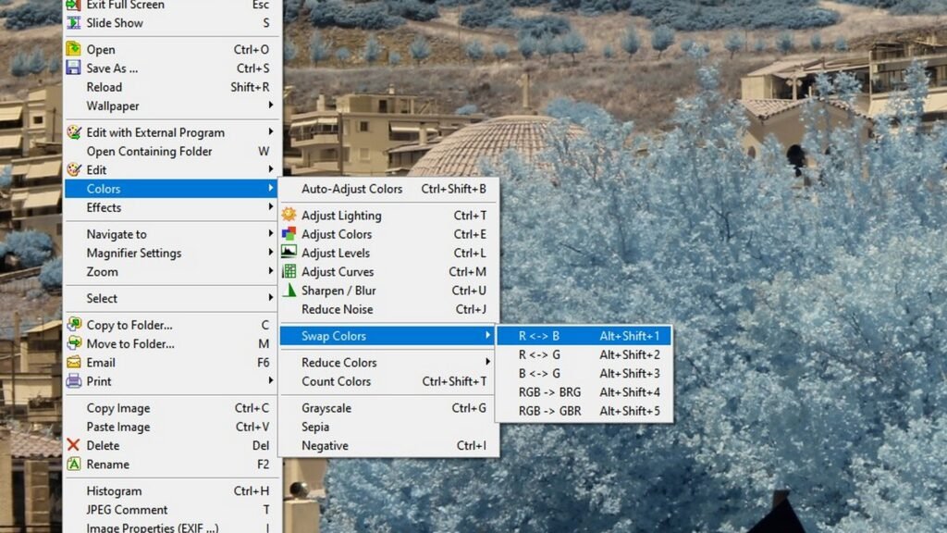This screenshot has height=533, width=947.
Task: Click the highlighted Colors menu entry
Action: 171,189
